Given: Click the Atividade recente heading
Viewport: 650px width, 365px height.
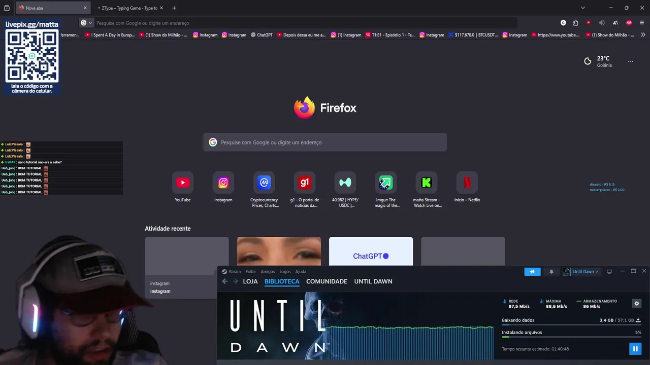Looking at the screenshot, I should click(x=168, y=229).
